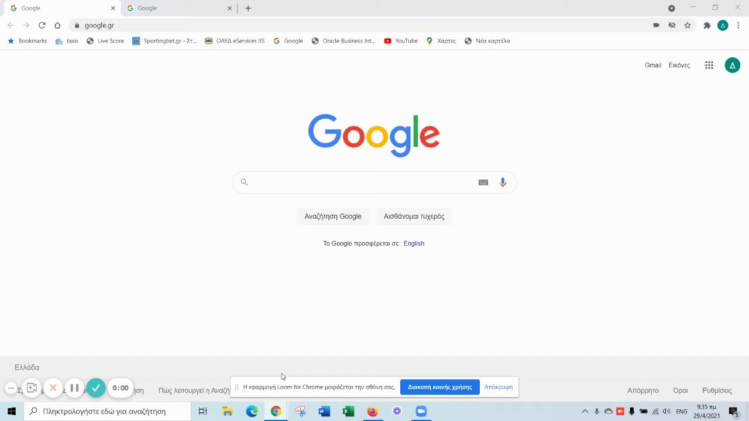Open the Chrome three-dot menu

(x=738, y=25)
